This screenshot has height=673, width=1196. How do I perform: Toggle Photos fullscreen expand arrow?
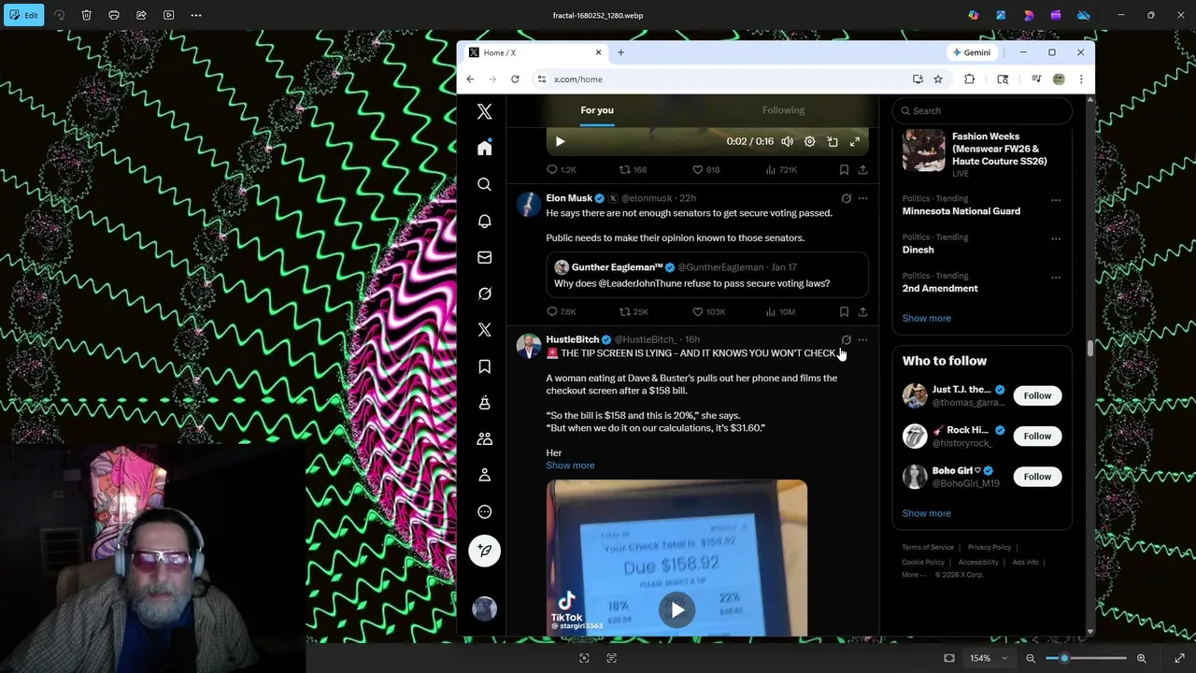(x=1179, y=658)
